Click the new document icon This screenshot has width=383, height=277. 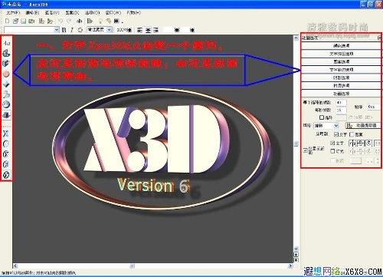tap(8, 21)
